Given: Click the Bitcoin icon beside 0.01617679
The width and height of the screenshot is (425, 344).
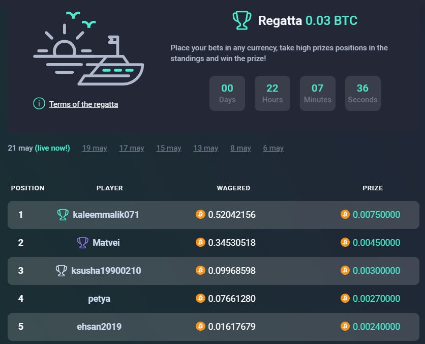Looking at the screenshot, I should pyautogui.click(x=200, y=326).
